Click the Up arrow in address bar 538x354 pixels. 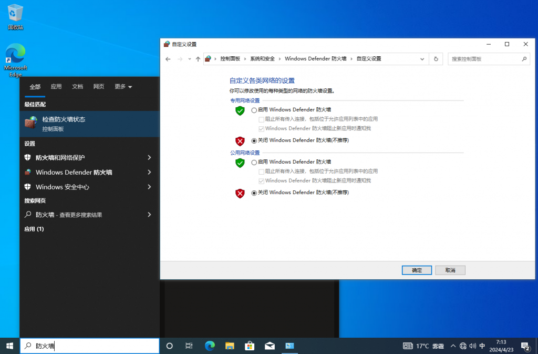(198, 59)
